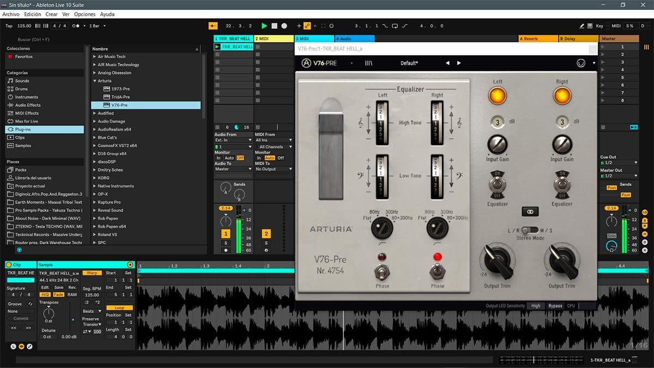Open the Ayuda menu
Screen dimensions: 654x368
click(107, 14)
